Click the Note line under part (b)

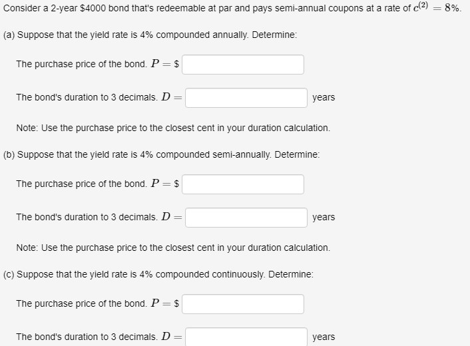(173, 248)
